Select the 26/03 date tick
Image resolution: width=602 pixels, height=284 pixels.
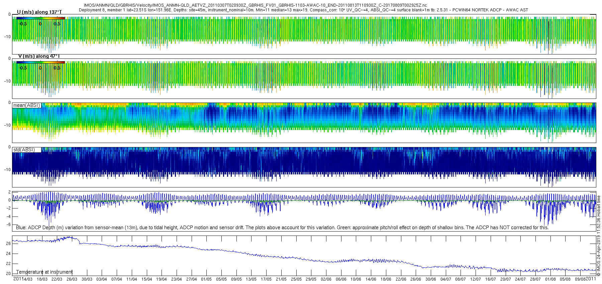(x=72, y=279)
